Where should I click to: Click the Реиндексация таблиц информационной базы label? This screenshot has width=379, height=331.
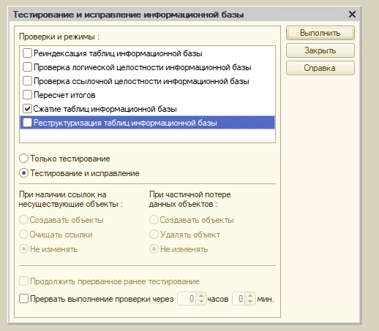[118, 53]
